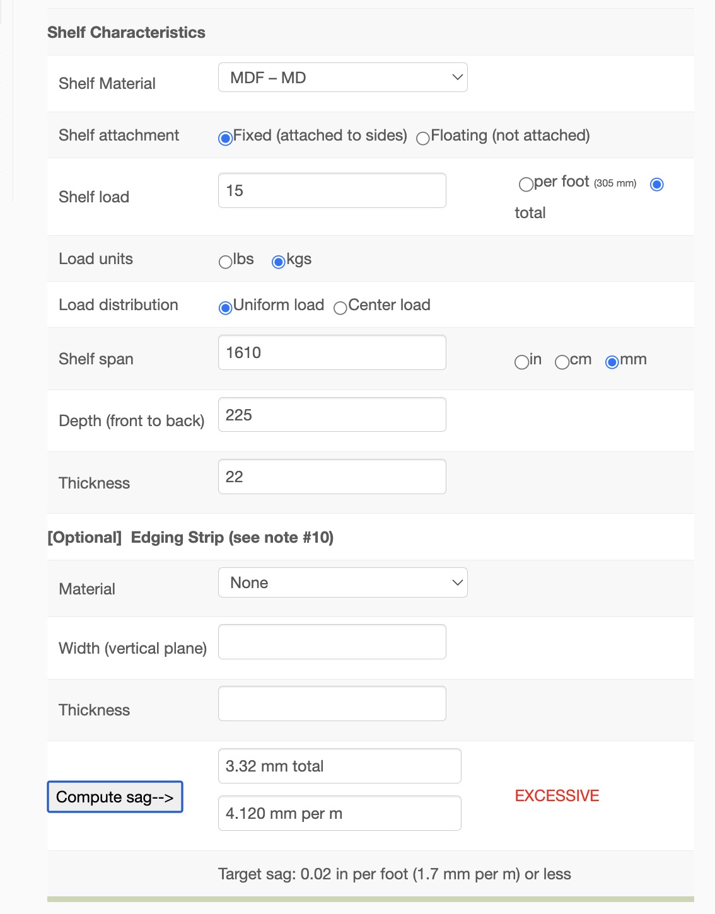Expand the Edging Strip Material dropdown

click(x=342, y=582)
